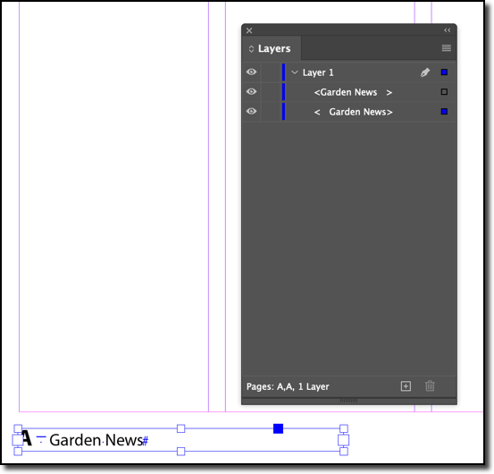Click the frame's top-right corner handle

[344, 428]
